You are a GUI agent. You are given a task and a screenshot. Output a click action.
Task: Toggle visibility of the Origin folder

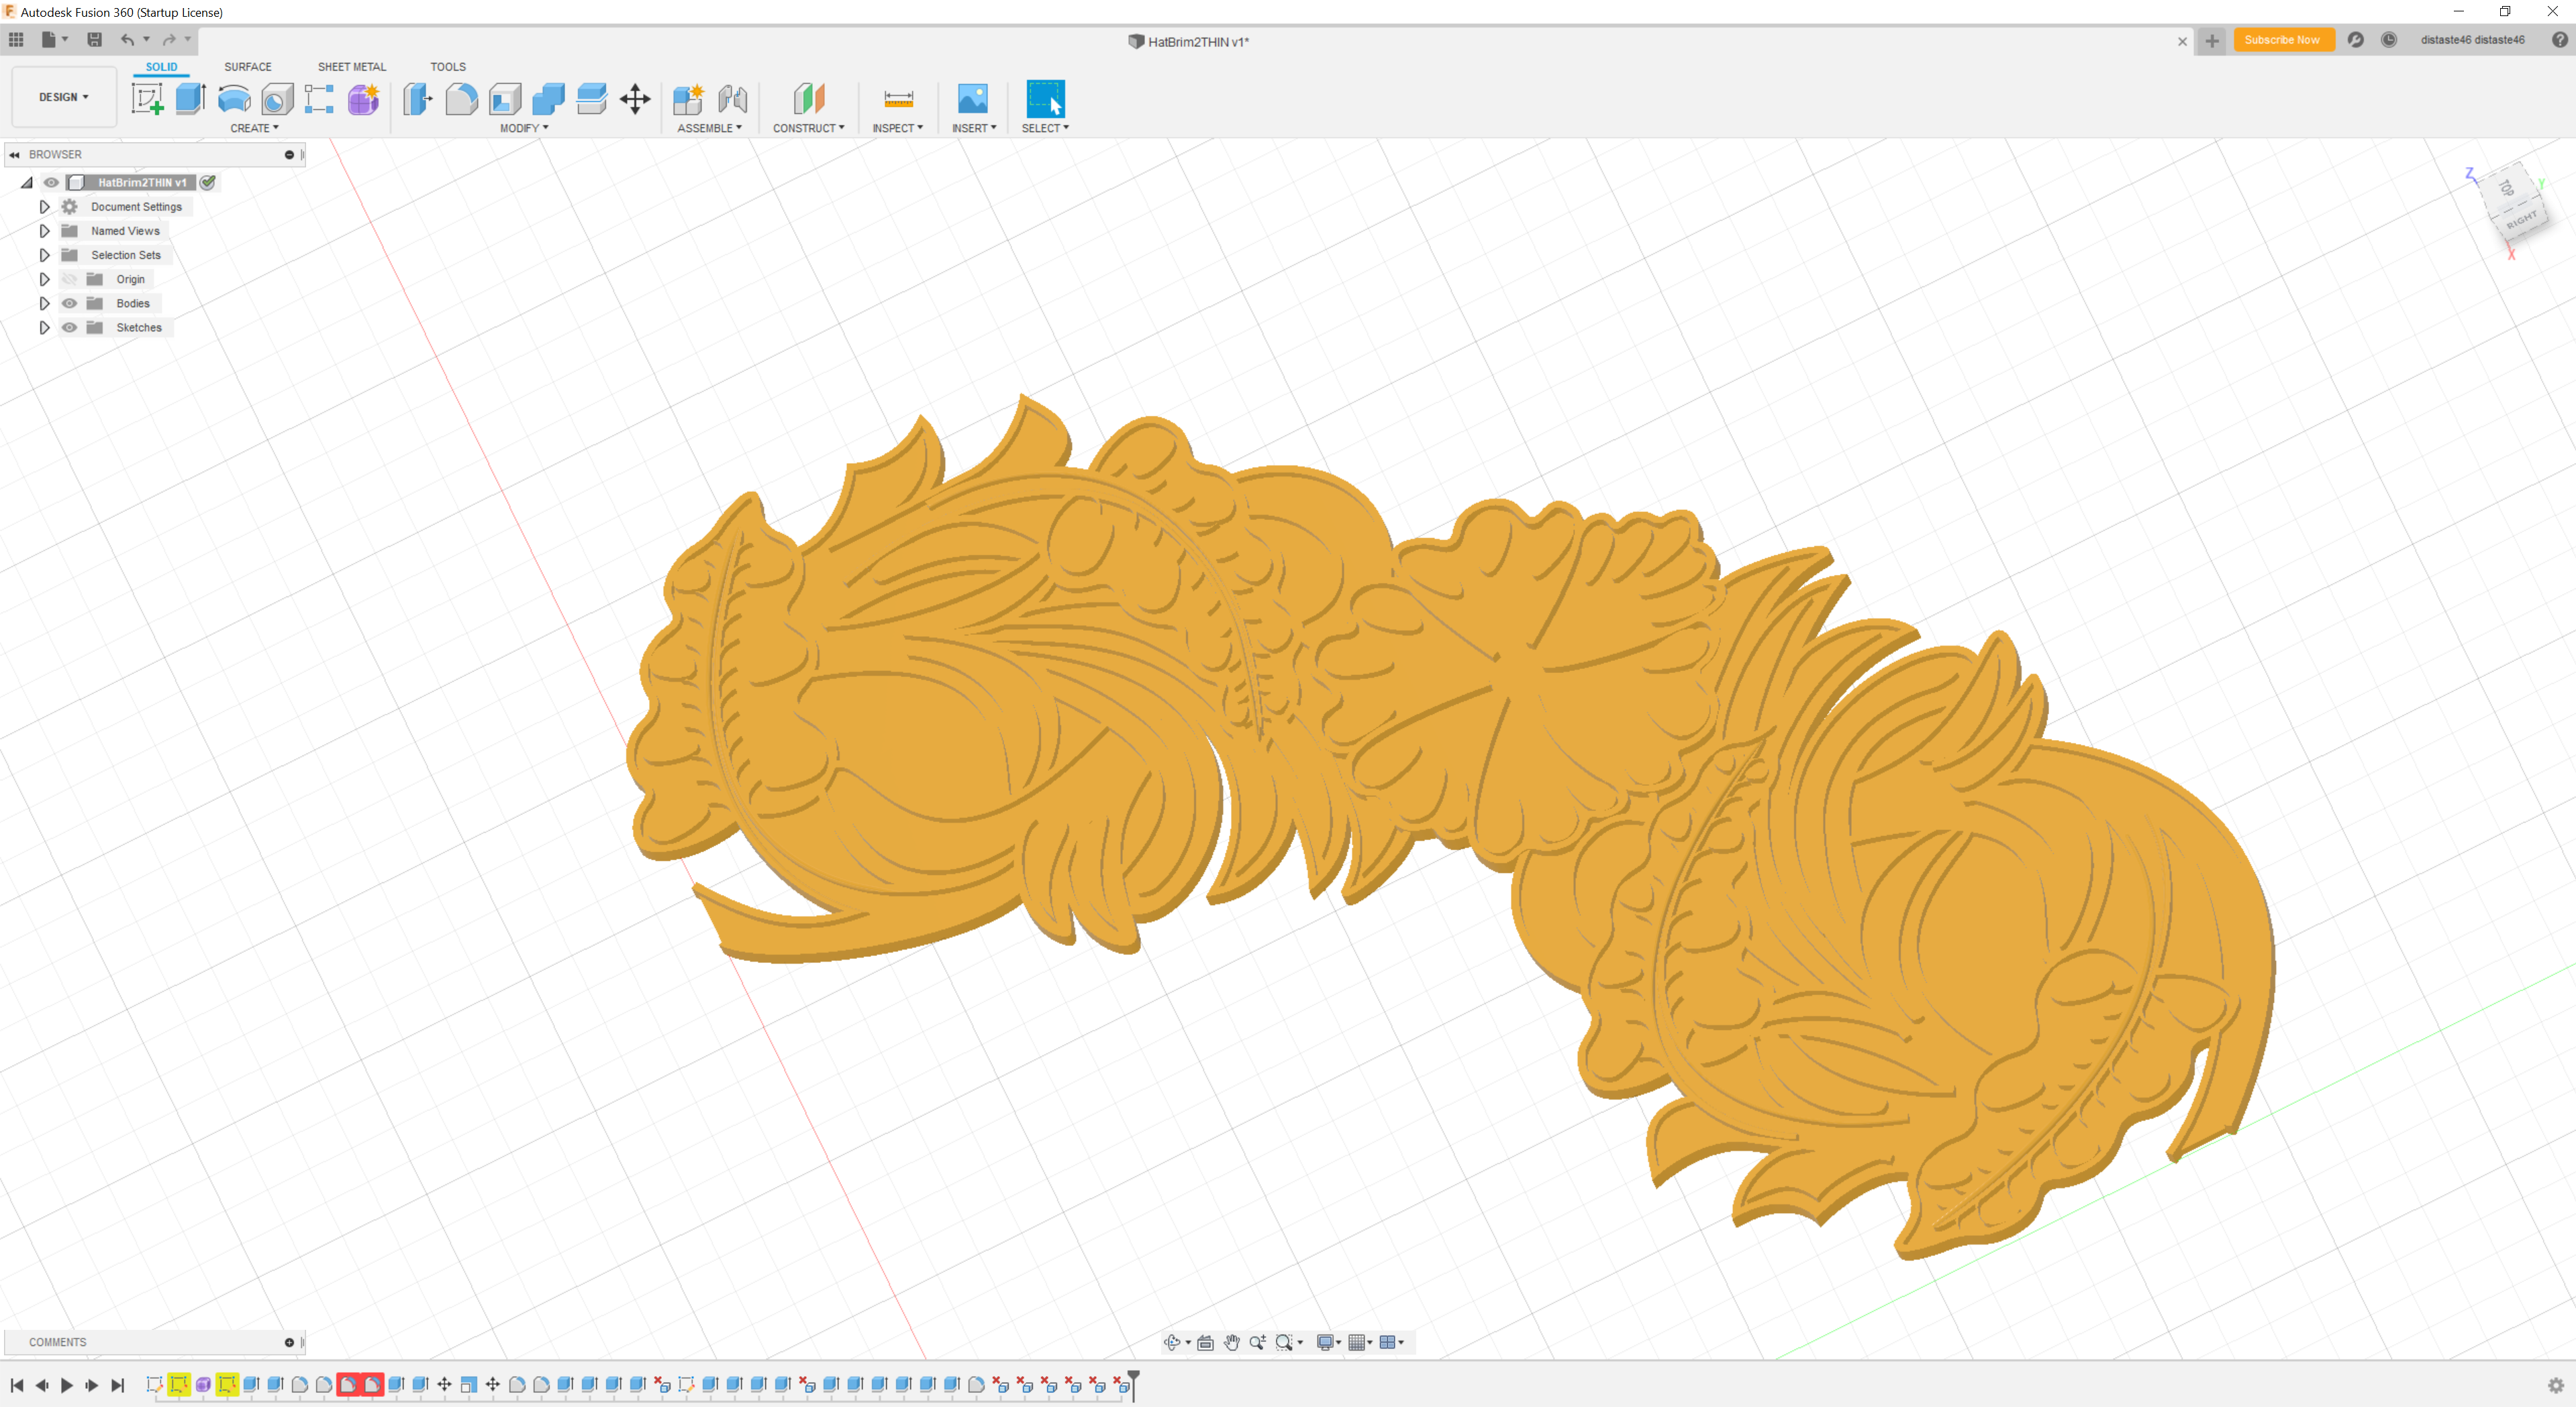pos(69,279)
